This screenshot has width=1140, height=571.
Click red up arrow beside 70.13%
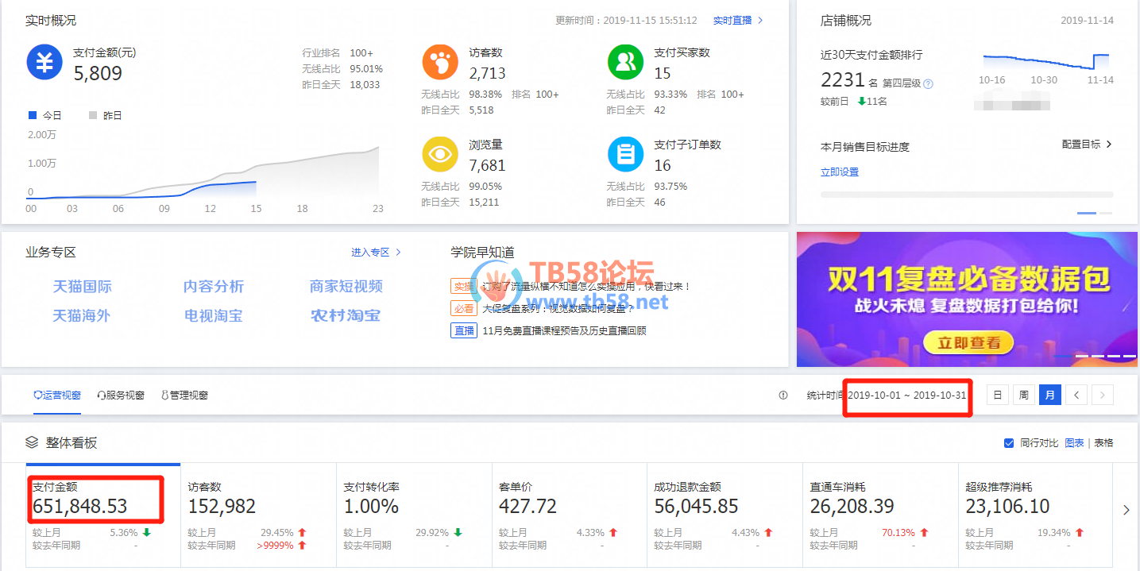tap(924, 533)
